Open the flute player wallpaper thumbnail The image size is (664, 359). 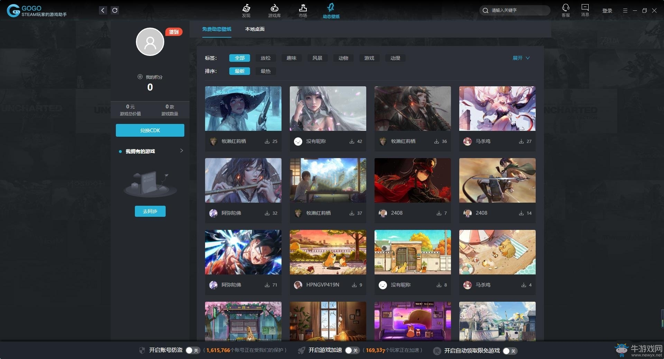coord(243,180)
